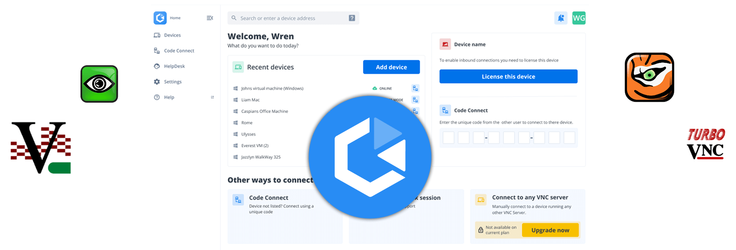The height and width of the screenshot is (250, 736).
Task: Click the Upgrade now button
Action: [x=550, y=230]
